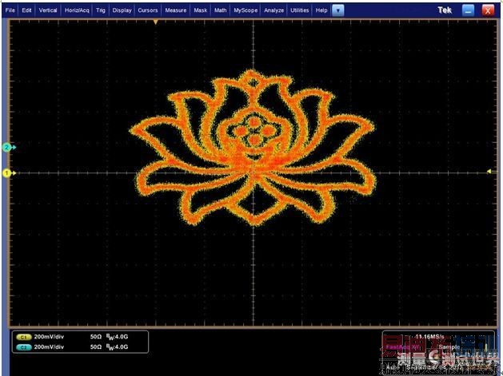Open the Math menu
503x376 pixels.
(221, 10)
